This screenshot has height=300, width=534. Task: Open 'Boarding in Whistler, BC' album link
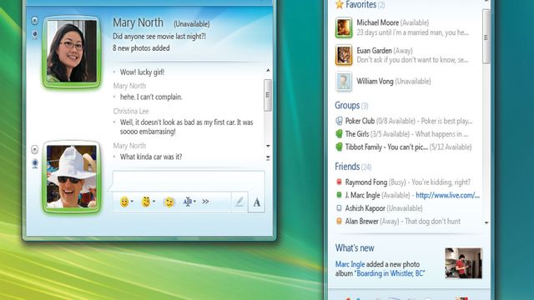390,273
